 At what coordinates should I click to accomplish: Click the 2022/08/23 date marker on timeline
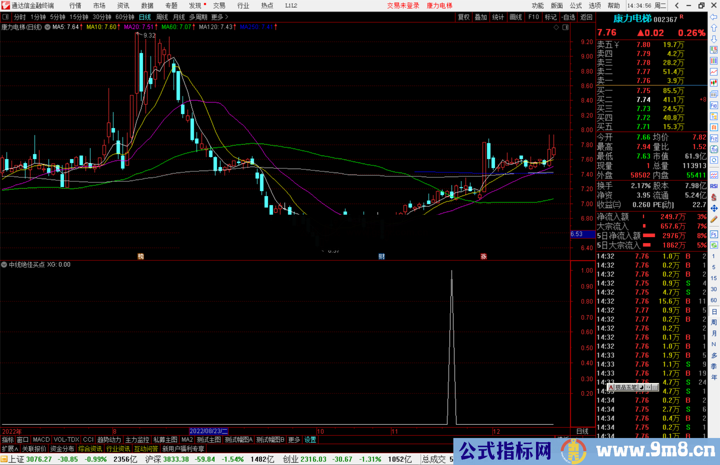[208, 431]
